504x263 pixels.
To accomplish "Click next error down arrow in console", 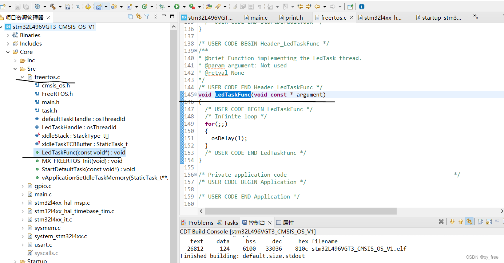I will point(452,222).
